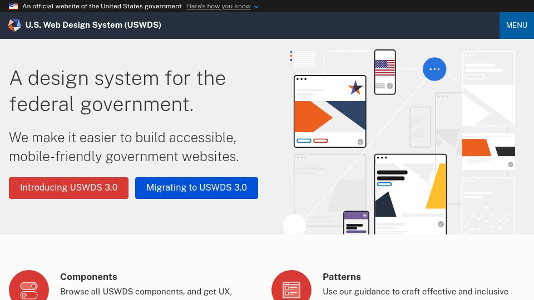Open the U.S. Web Design System (USWDS) home link

pos(93,25)
